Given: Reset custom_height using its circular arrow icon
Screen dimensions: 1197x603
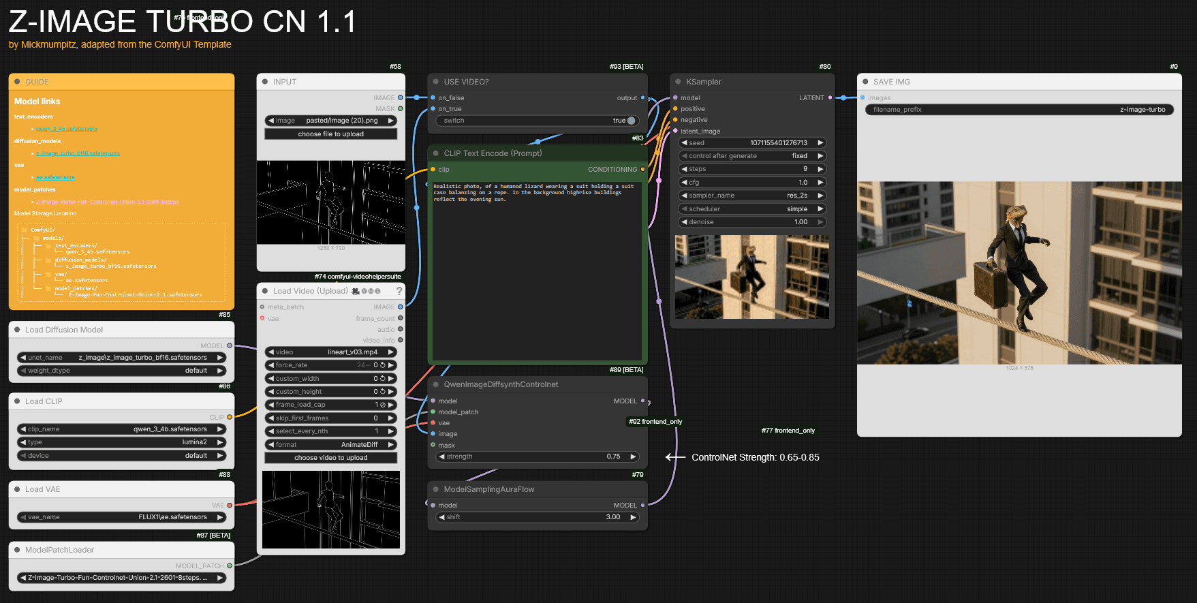Looking at the screenshot, I should [x=383, y=392].
